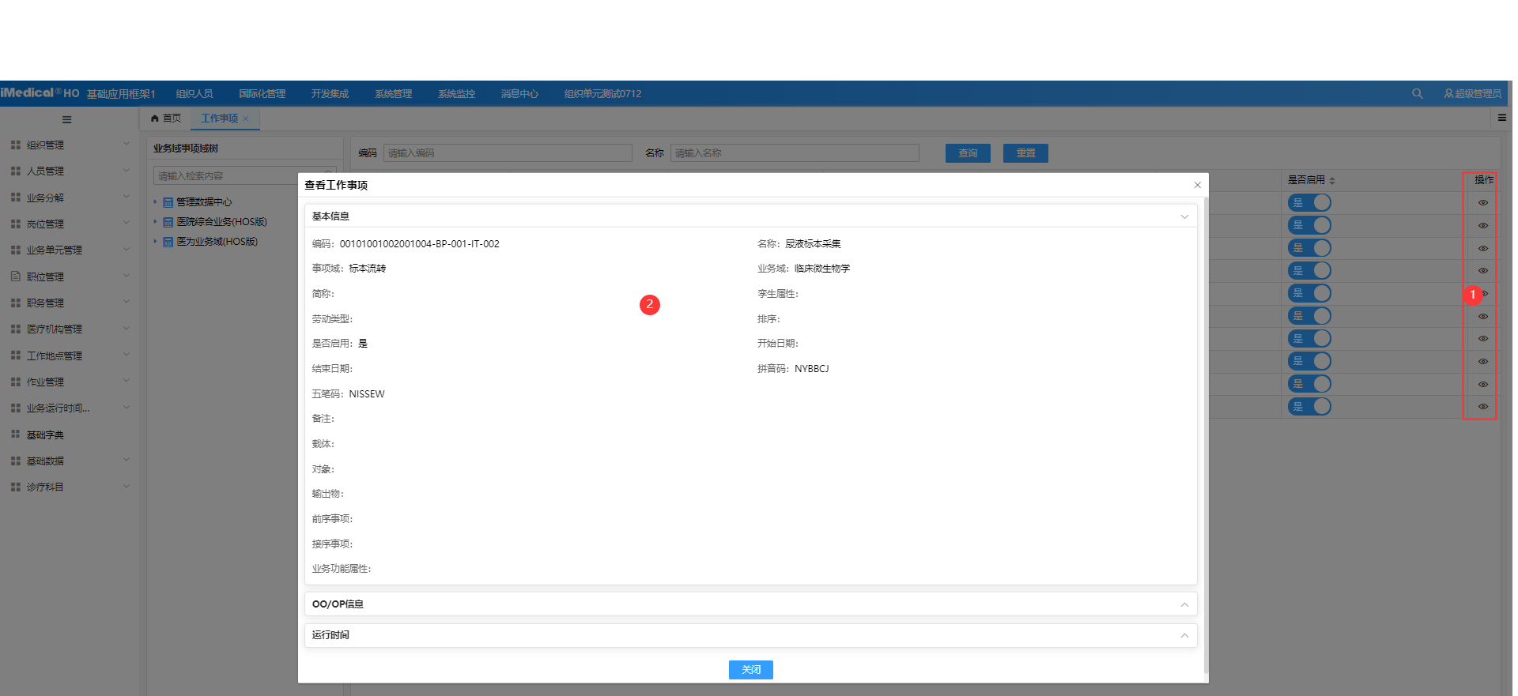Go to the 首页 home tab

click(166, 119)
